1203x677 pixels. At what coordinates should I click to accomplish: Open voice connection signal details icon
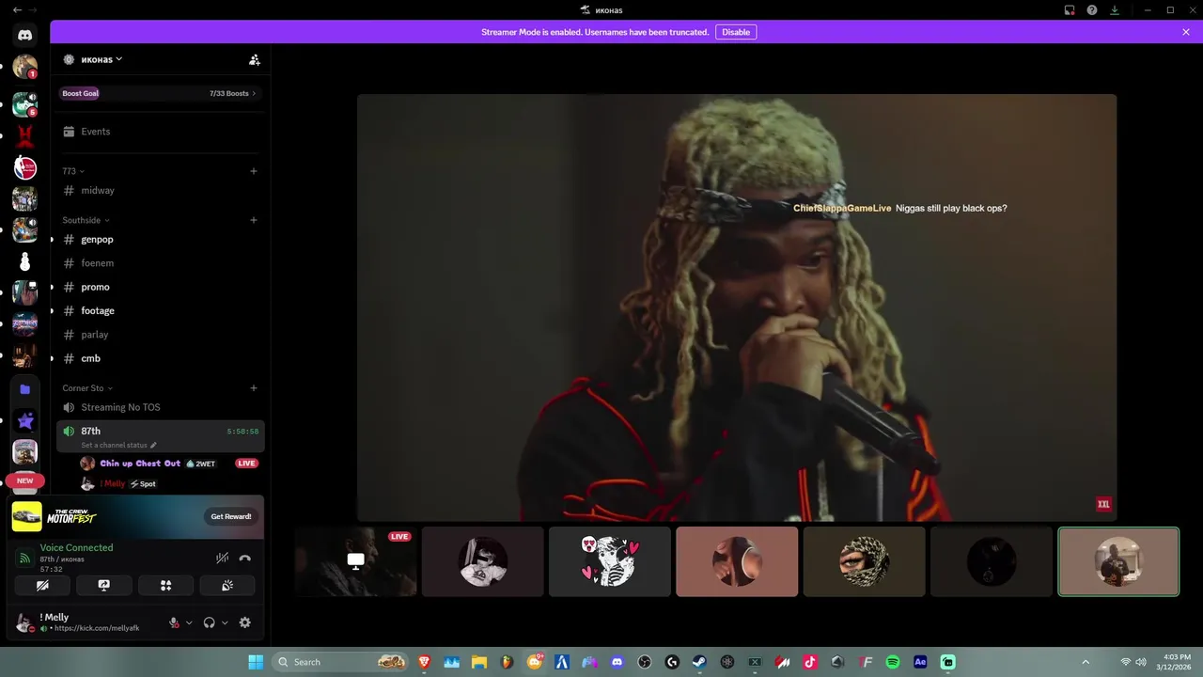[24, 559]
